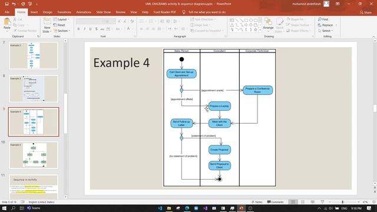Toggle Strikethrough formatting

[102, 29]
